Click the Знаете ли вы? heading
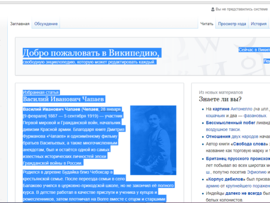The image size is (270, 203). click(x=220, y=99)
